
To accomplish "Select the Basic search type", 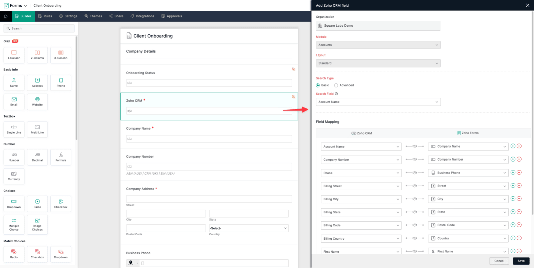I will pyautogui.click(x=318, y=85).
